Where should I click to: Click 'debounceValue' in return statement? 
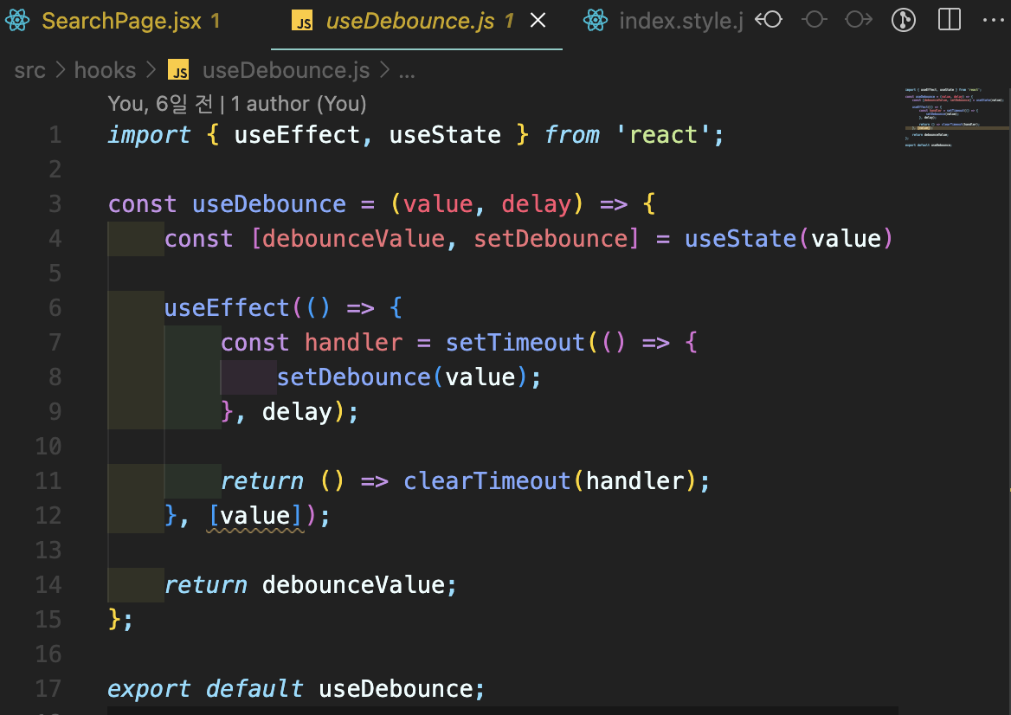pos(353,585)
